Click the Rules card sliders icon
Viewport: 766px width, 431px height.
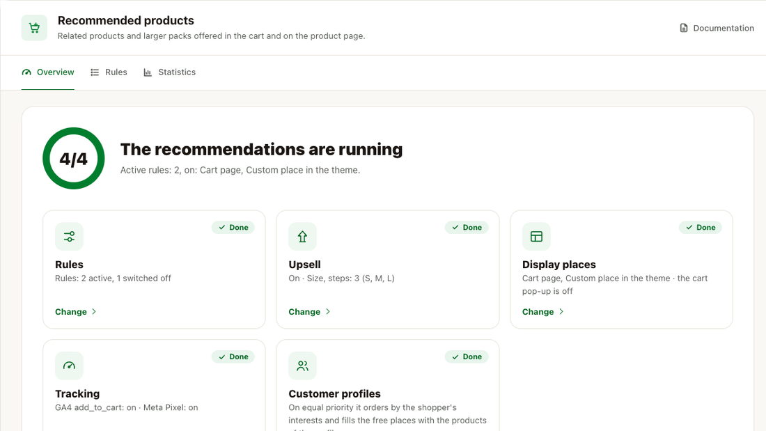click(x=69, y=237)
